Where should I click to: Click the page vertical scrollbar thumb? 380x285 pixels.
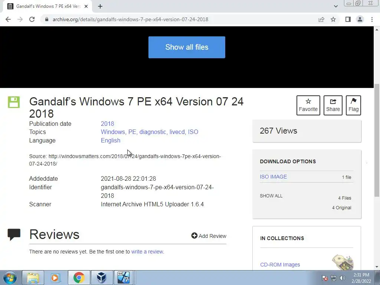pyautogui.click(x=377, y=140)
